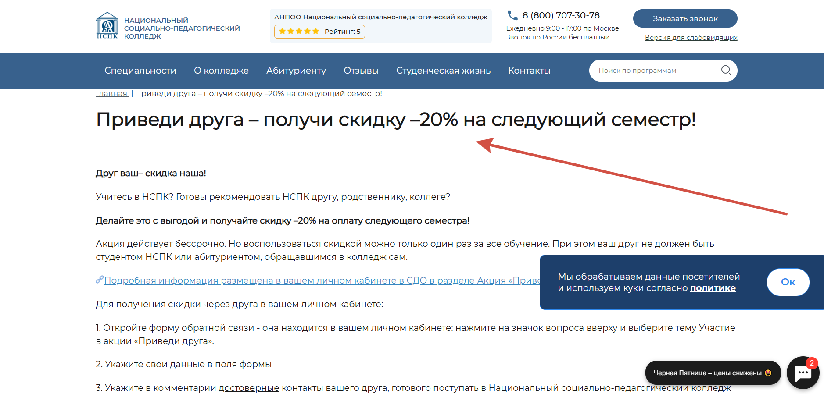824x401 pixels.
Task: Accept cookies with the Ок button
Action: [x=788, y=282]
